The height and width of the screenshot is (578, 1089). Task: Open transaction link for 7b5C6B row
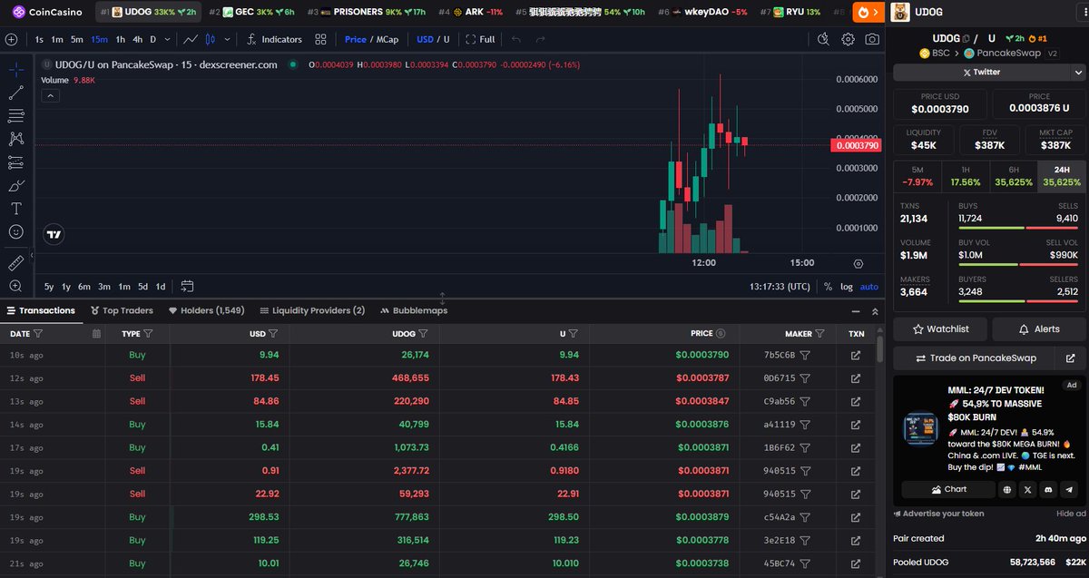click(x=856, y=355)
